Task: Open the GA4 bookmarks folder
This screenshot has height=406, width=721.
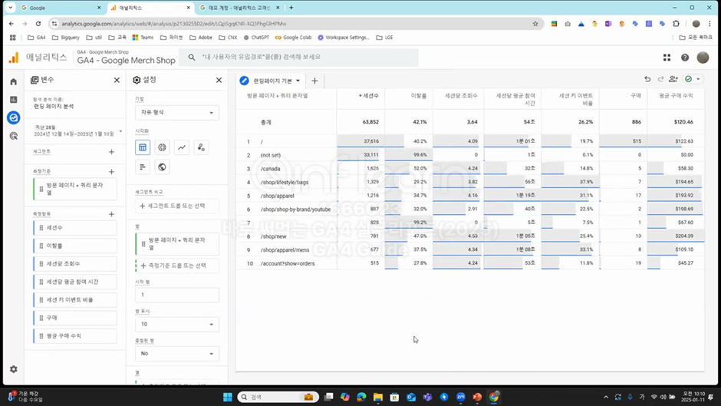Action: click(37, 38)
